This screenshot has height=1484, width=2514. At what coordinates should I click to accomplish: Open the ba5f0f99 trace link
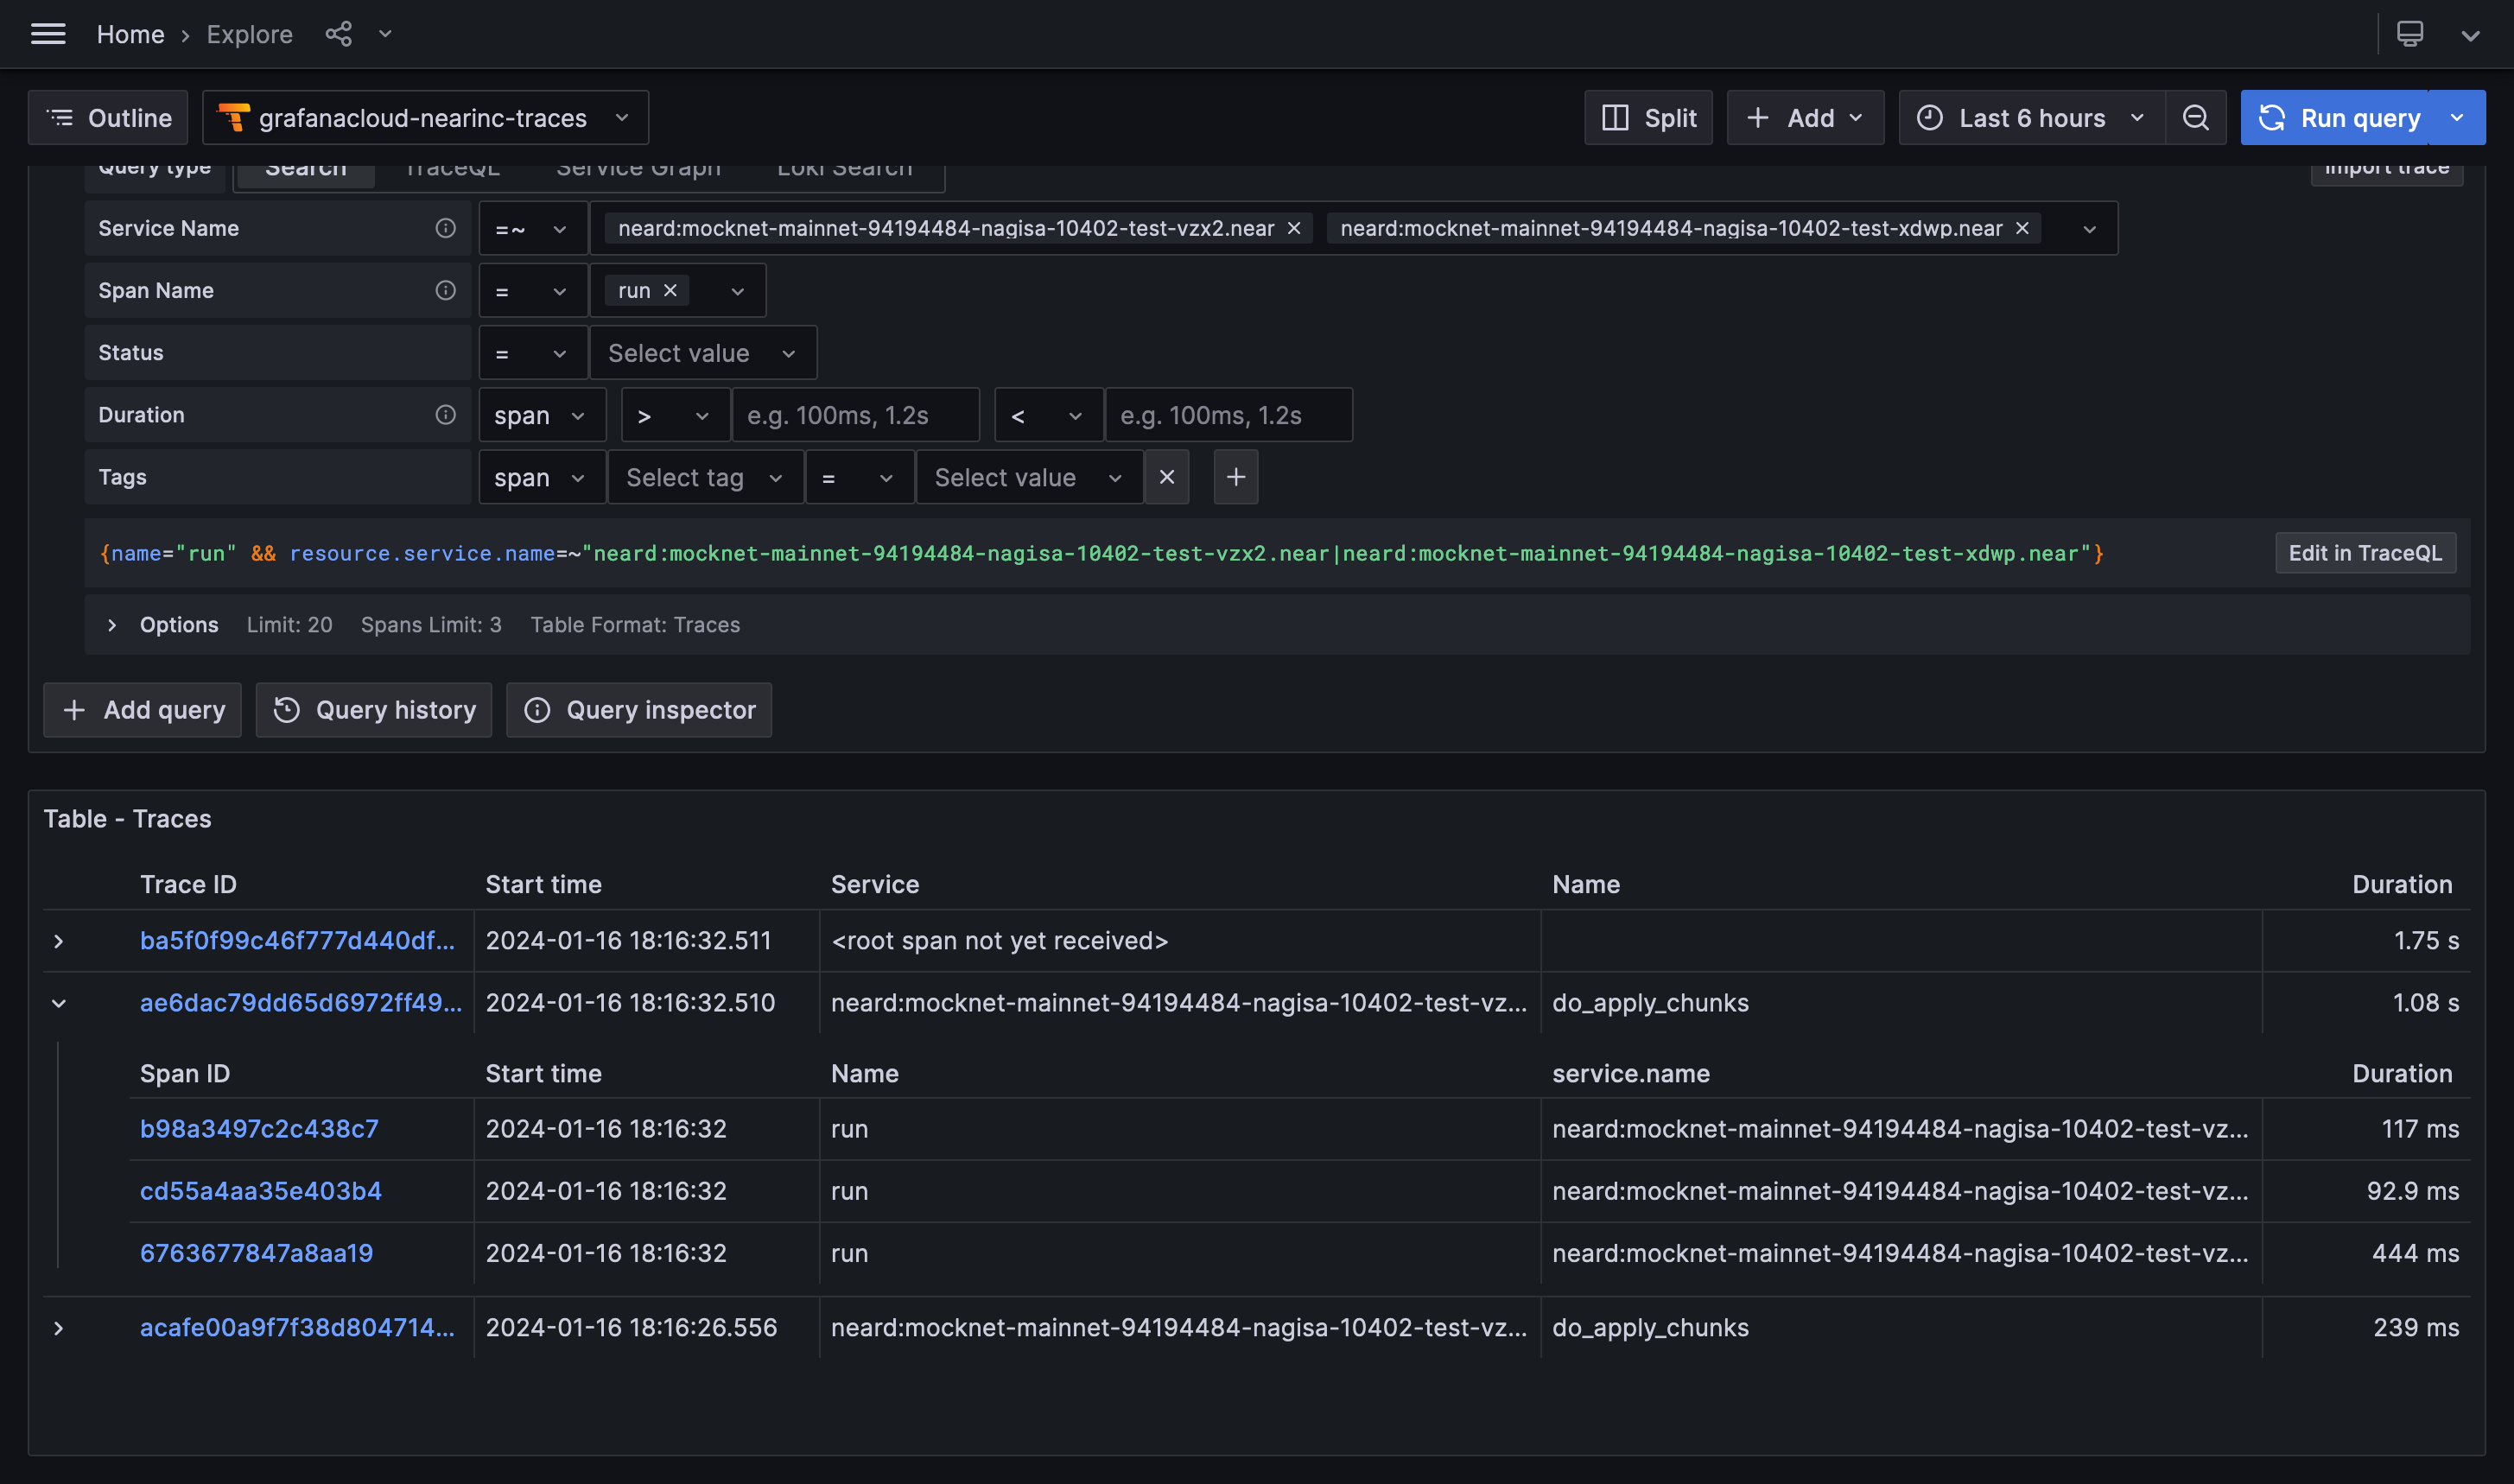(296, 940)
